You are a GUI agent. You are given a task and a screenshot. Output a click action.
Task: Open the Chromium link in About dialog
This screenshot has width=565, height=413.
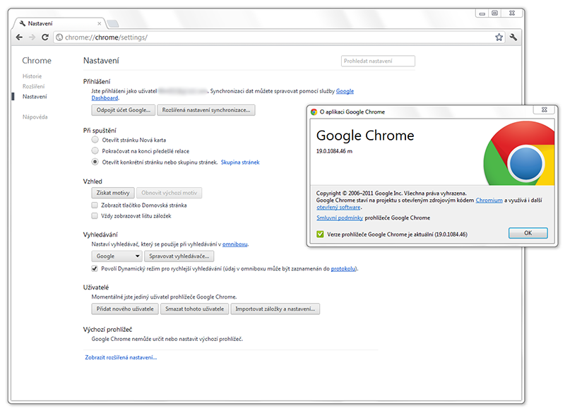[489, 200]
